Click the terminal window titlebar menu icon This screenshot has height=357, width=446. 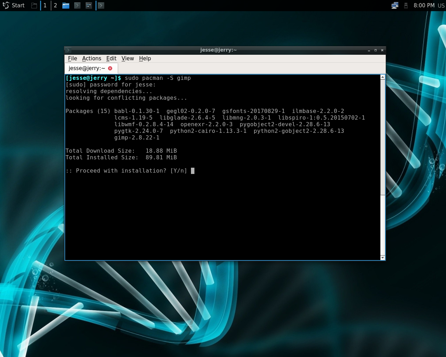(x=68, y=50)
